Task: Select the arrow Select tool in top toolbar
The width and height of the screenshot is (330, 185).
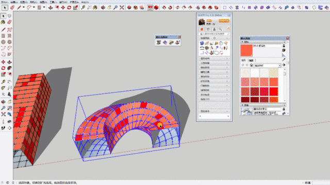Action: click(5, 8)
